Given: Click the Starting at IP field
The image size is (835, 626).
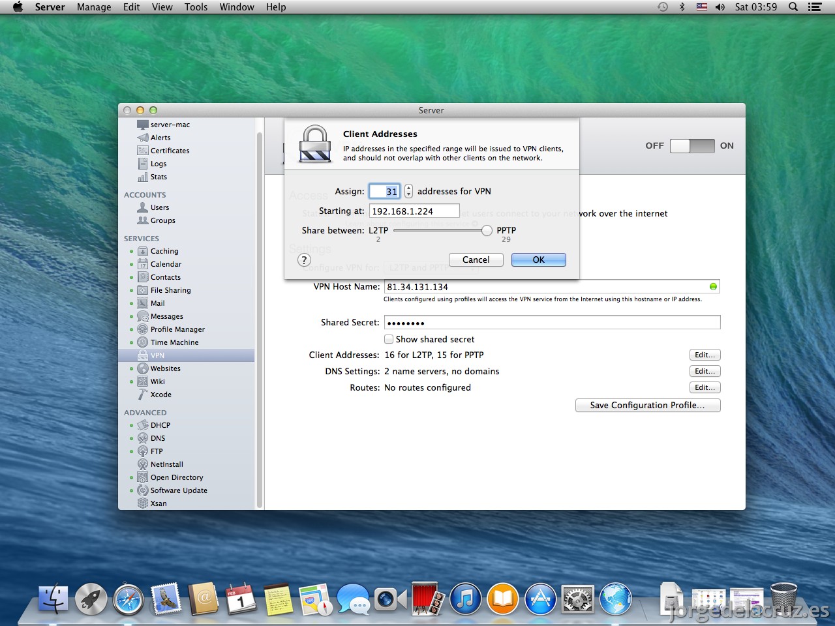Looking at the screenshot, I should tap(414, 211).
